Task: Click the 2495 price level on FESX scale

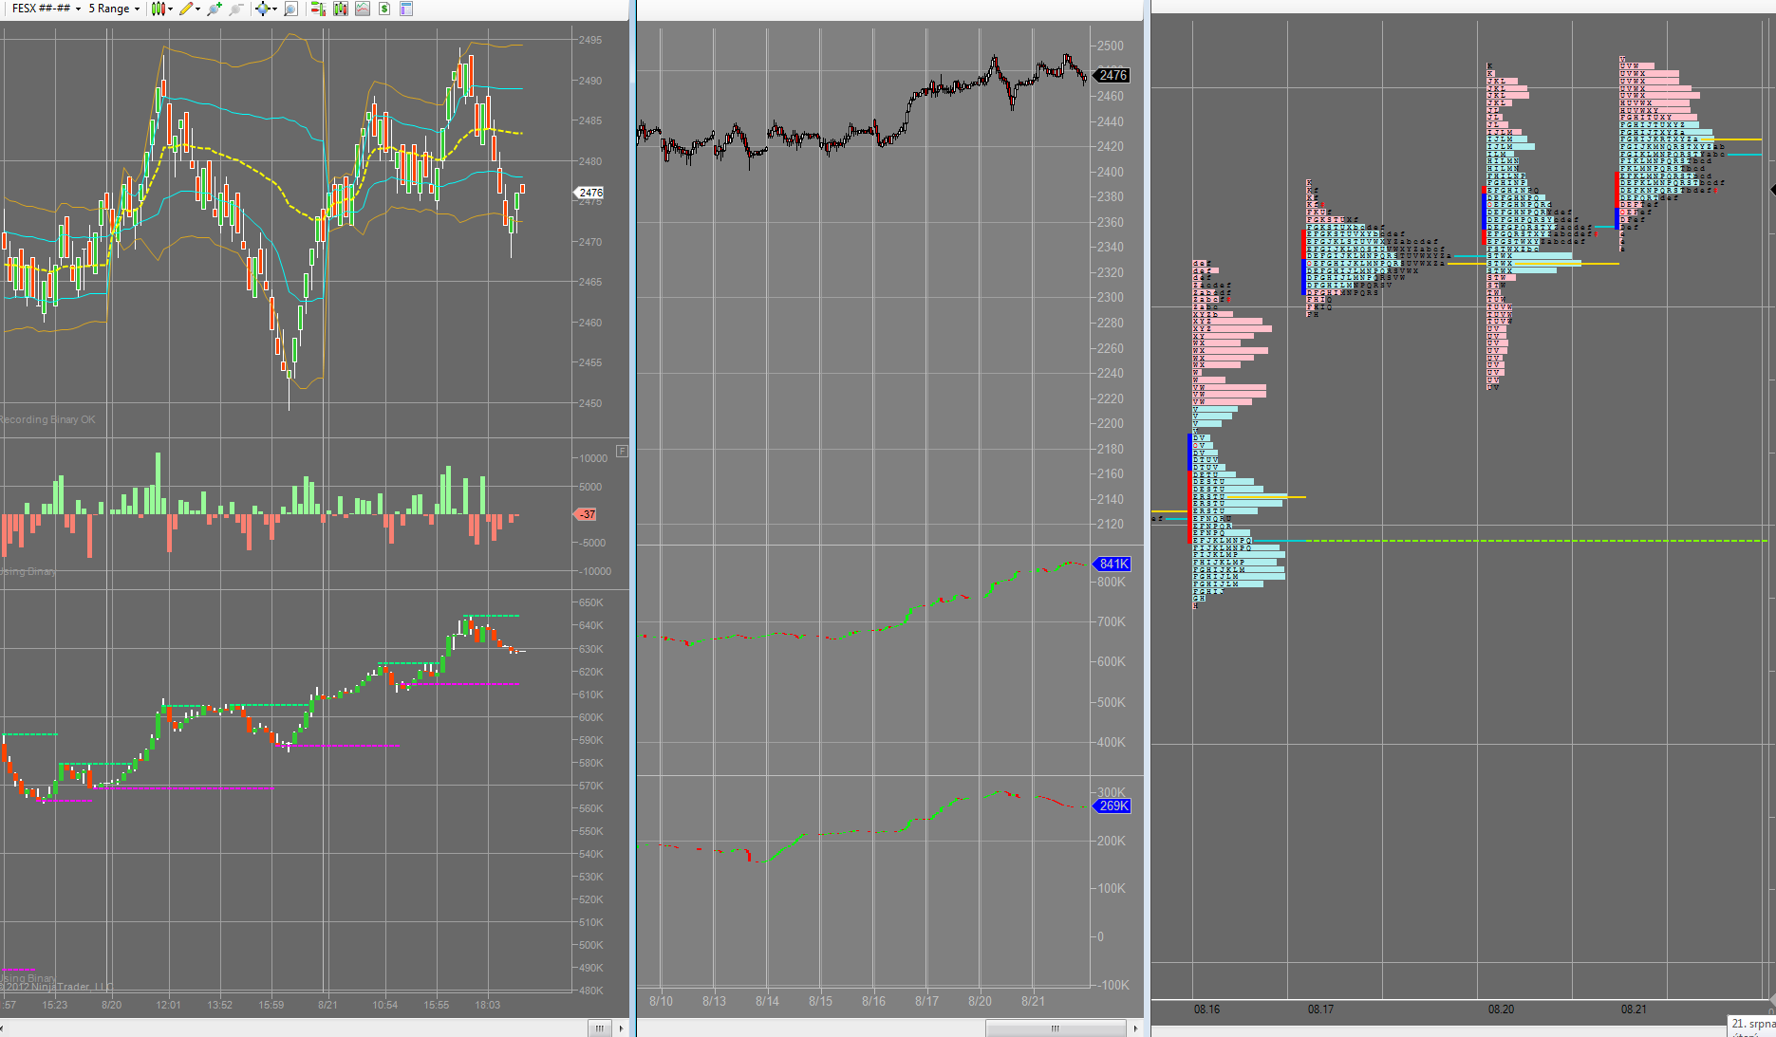Action: 589,40
